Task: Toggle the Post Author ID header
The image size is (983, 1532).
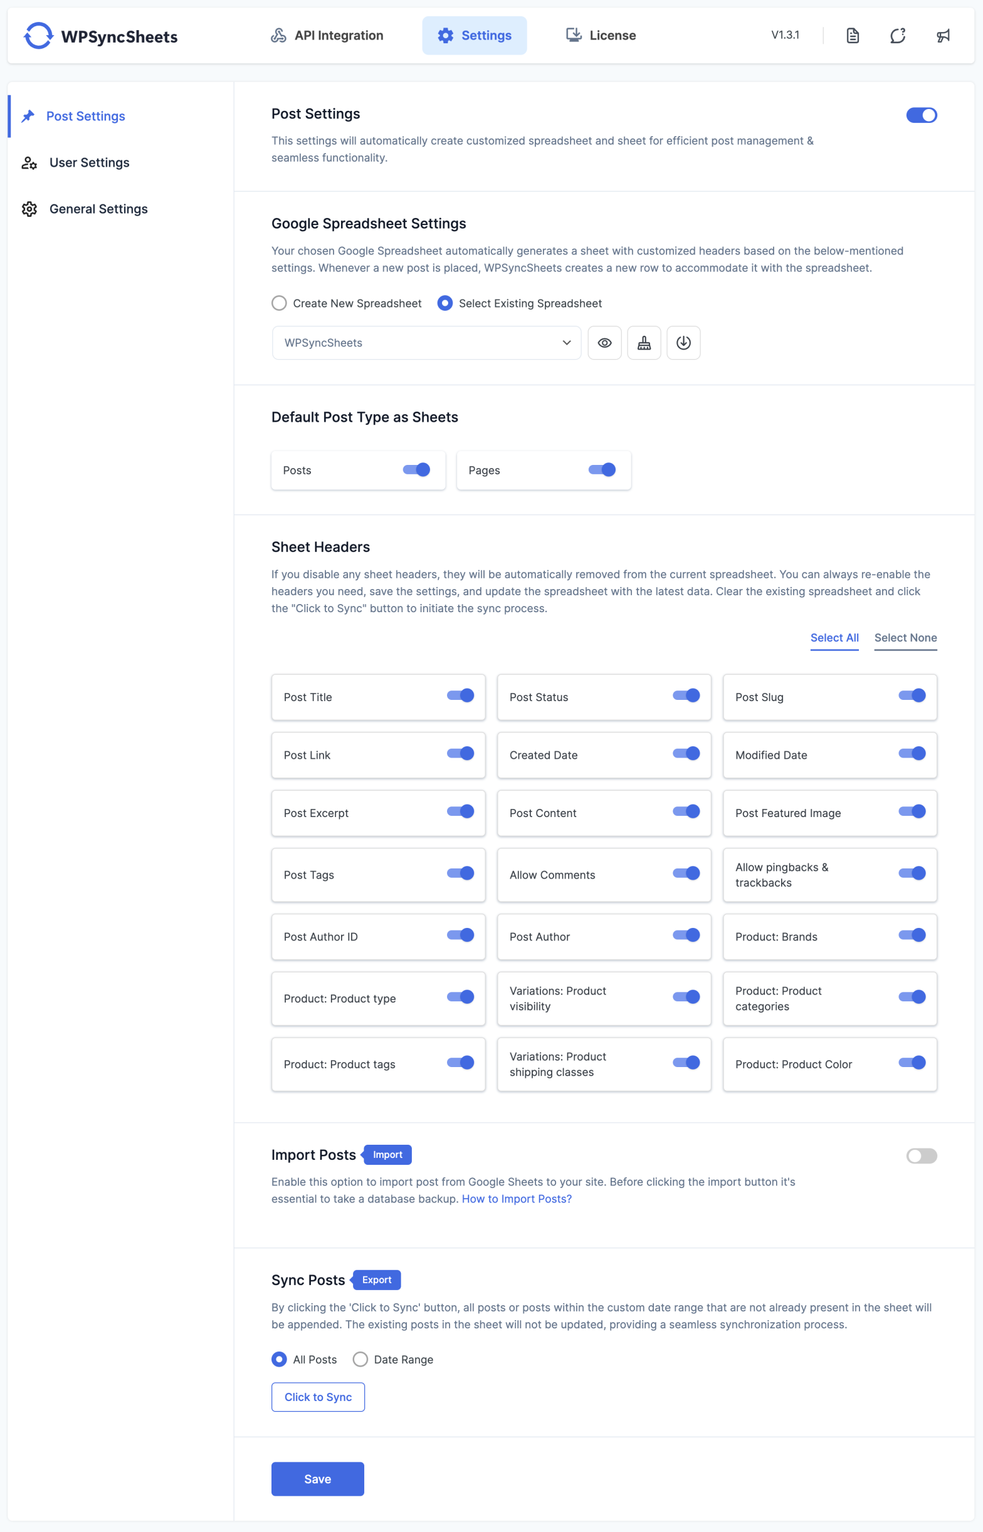Action: [x=460, y=935]
